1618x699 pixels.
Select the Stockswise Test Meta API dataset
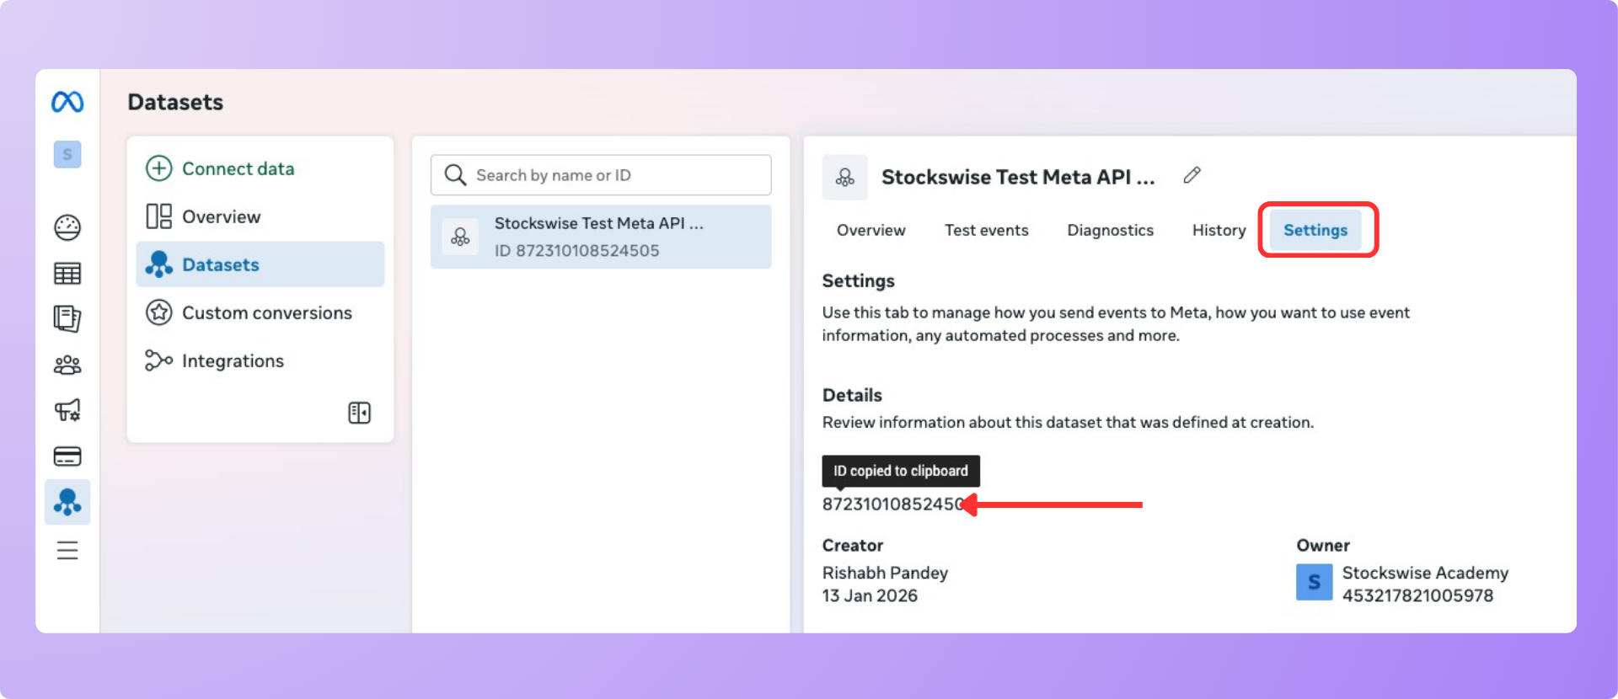click(x=600, y=237)
